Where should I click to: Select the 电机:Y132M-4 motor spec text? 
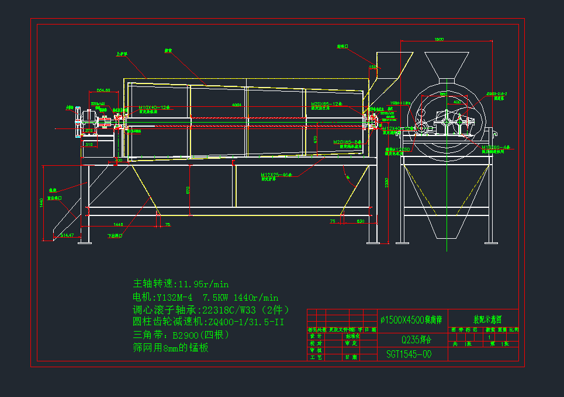coord(206,297)
